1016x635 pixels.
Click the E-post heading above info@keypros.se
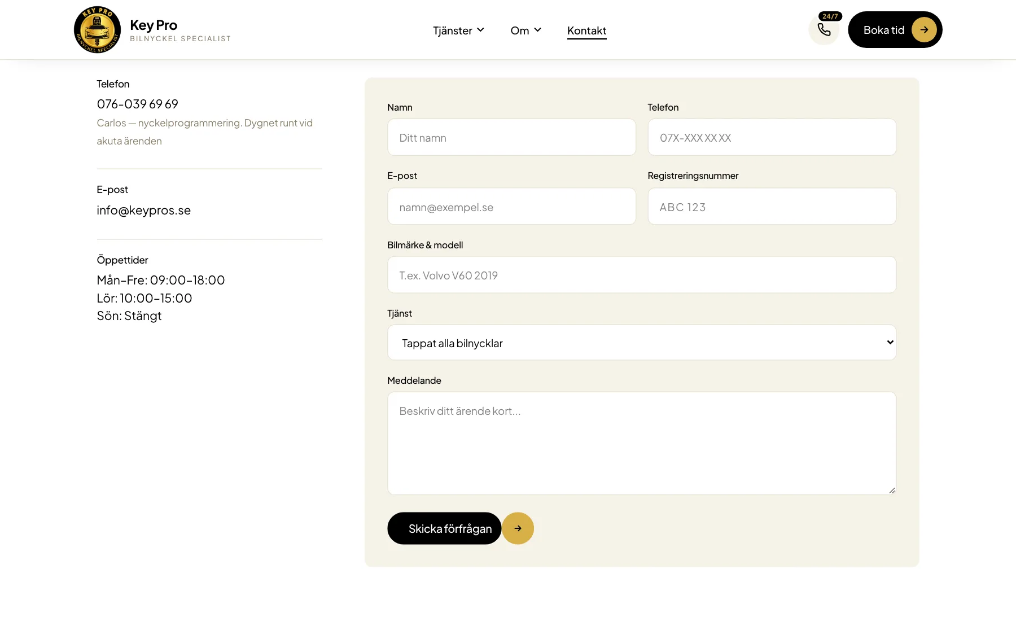[x=112, y=189]
